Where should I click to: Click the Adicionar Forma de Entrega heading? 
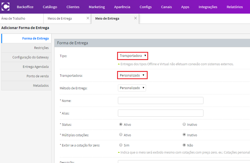coord(25,28)
